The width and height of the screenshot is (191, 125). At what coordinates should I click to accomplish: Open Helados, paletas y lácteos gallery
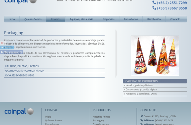[x=155, y=85]
